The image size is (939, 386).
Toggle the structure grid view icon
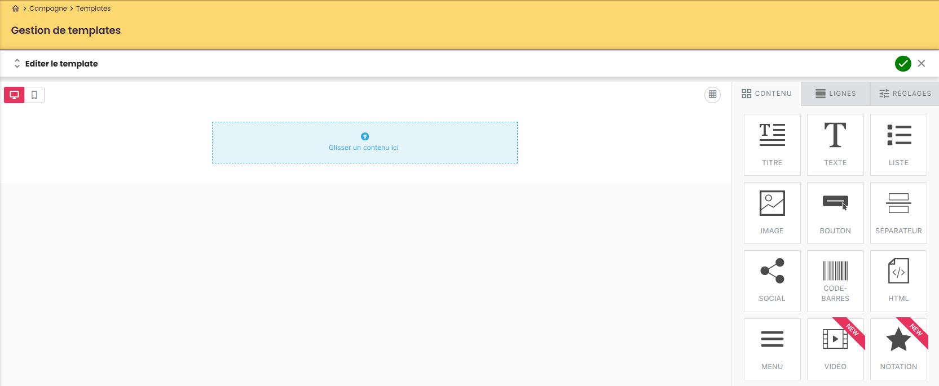[x=712, y=95]
